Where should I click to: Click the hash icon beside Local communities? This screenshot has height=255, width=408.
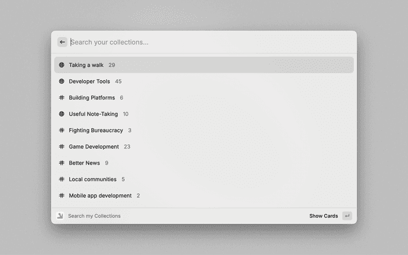click(x=62, y=179)
